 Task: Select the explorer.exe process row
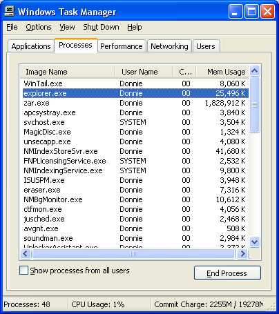click(x=135, y=93)
